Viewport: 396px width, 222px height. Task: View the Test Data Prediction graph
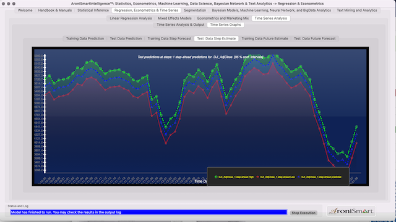[x=126, y=38]
